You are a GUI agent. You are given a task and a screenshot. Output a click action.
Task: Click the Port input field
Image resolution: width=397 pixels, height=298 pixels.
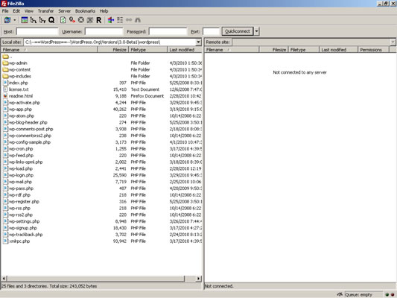[x=211, y=31]
